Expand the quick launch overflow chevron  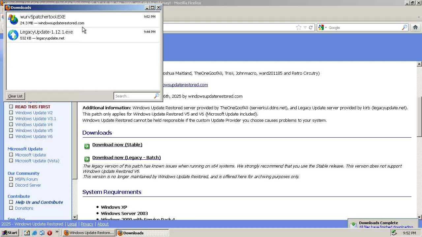57,232
